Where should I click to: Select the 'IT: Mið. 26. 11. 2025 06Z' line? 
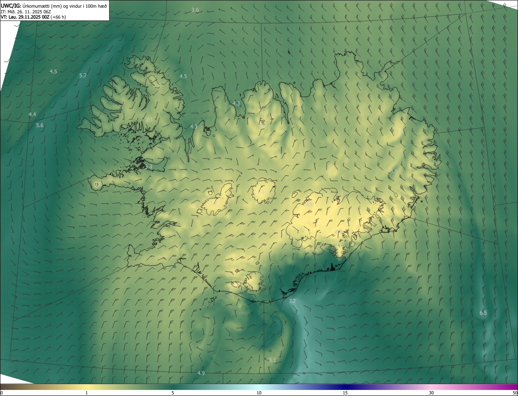(25, 11)
